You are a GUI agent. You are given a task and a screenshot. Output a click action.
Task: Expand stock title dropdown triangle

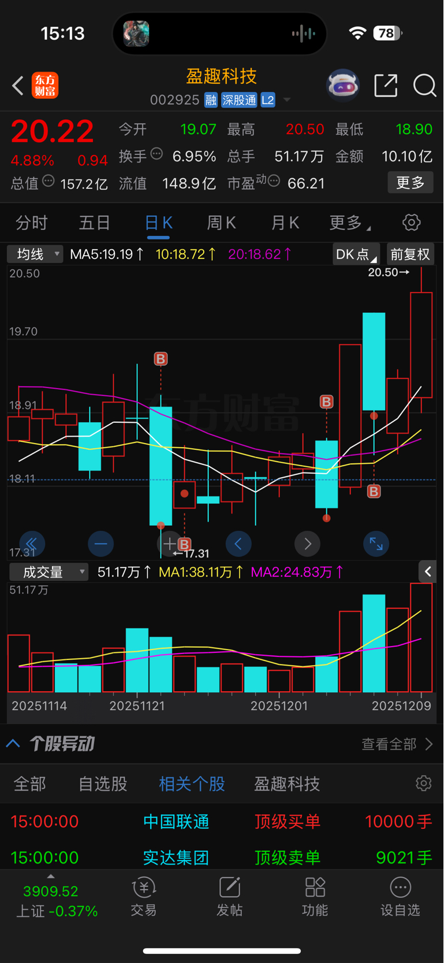point(287,100)
